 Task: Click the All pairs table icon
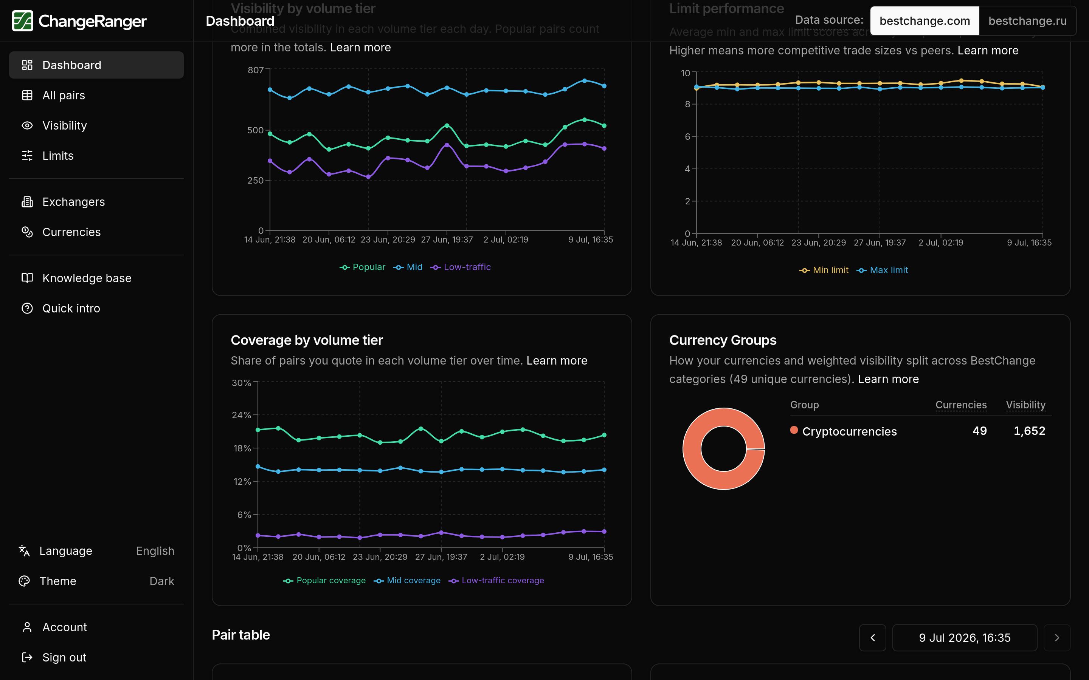coord(27,95)
